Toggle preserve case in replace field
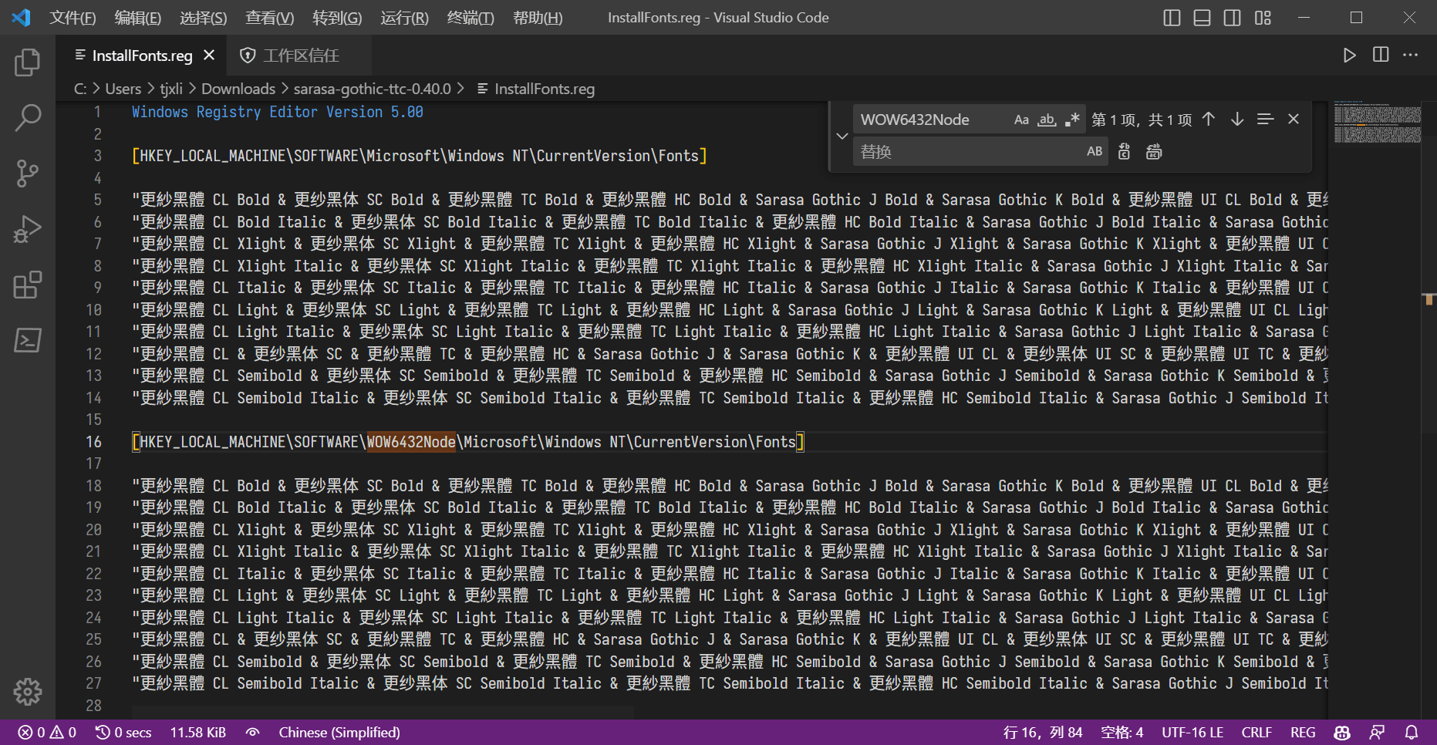This screenshot has width=1437, height=745. point(1094,151)
